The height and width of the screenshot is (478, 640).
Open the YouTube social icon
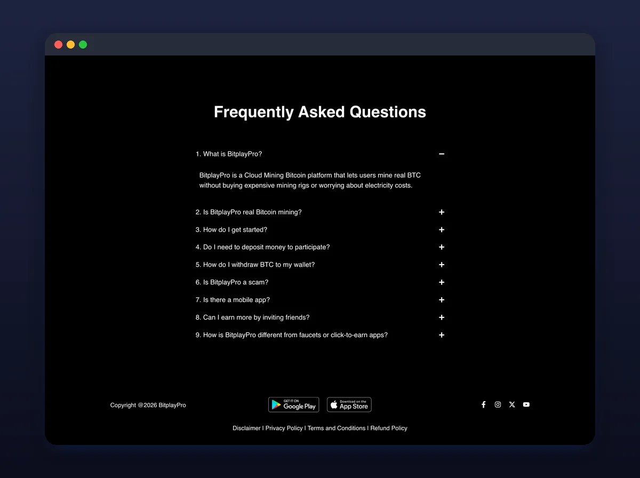[526, 404]
